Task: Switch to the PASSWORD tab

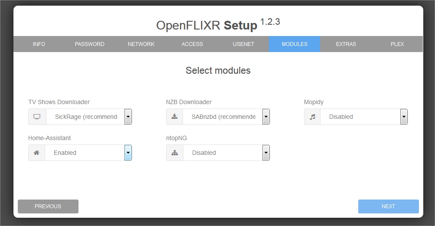Action: point(90,44)
